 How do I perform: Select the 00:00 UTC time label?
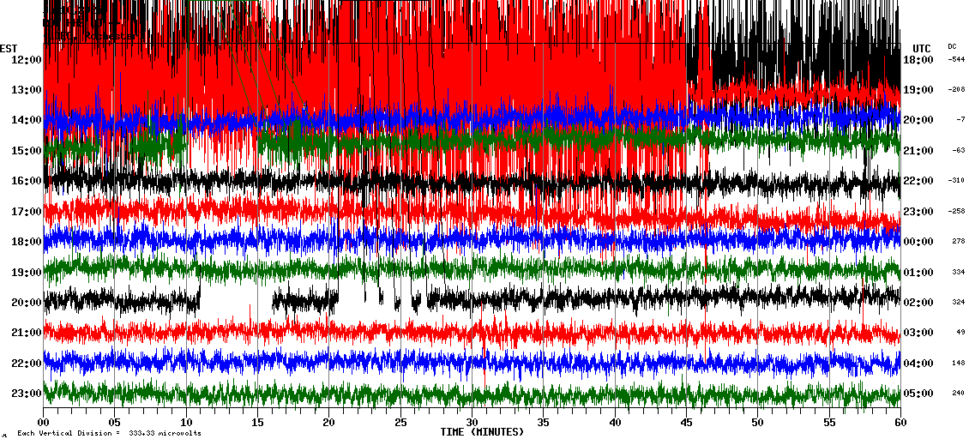pyautogui.click(x=918, y=242)
